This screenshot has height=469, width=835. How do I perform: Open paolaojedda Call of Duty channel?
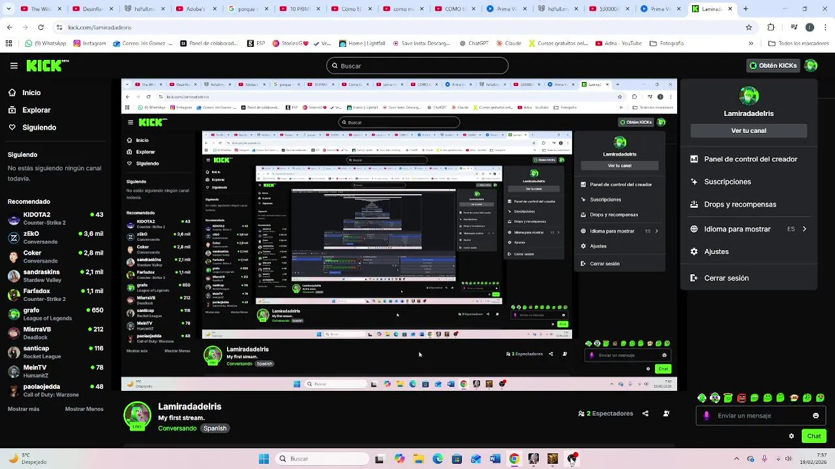point(55,390)
